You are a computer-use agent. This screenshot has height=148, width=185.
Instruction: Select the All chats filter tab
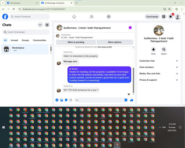tap(5, 40)
